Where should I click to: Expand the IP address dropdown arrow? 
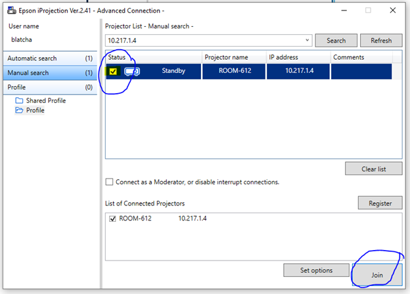(307, 40)
